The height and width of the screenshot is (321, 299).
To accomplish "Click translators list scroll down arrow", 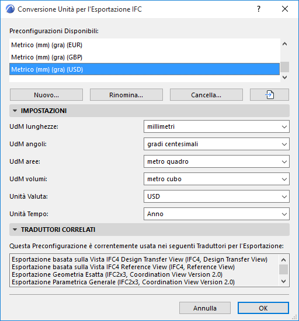I will [284, 281].
